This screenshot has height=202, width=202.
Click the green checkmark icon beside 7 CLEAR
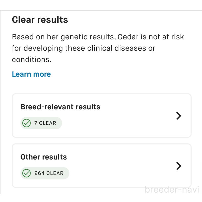pyautogui.click(x=26, y=123)
